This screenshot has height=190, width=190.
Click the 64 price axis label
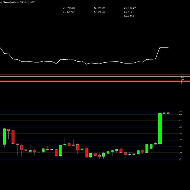point(180,121)
